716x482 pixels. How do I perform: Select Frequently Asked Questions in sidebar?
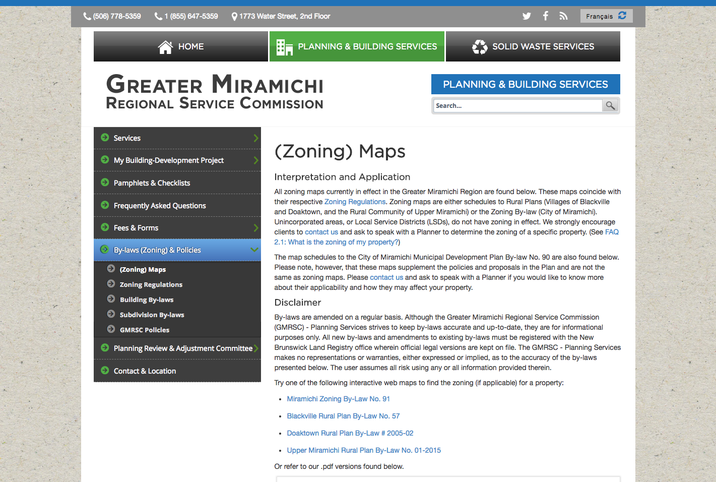click(x=177, y=205)
